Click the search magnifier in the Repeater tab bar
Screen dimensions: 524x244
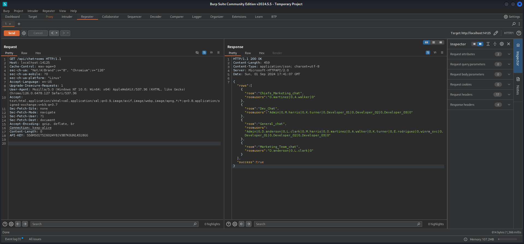[514, 24]
